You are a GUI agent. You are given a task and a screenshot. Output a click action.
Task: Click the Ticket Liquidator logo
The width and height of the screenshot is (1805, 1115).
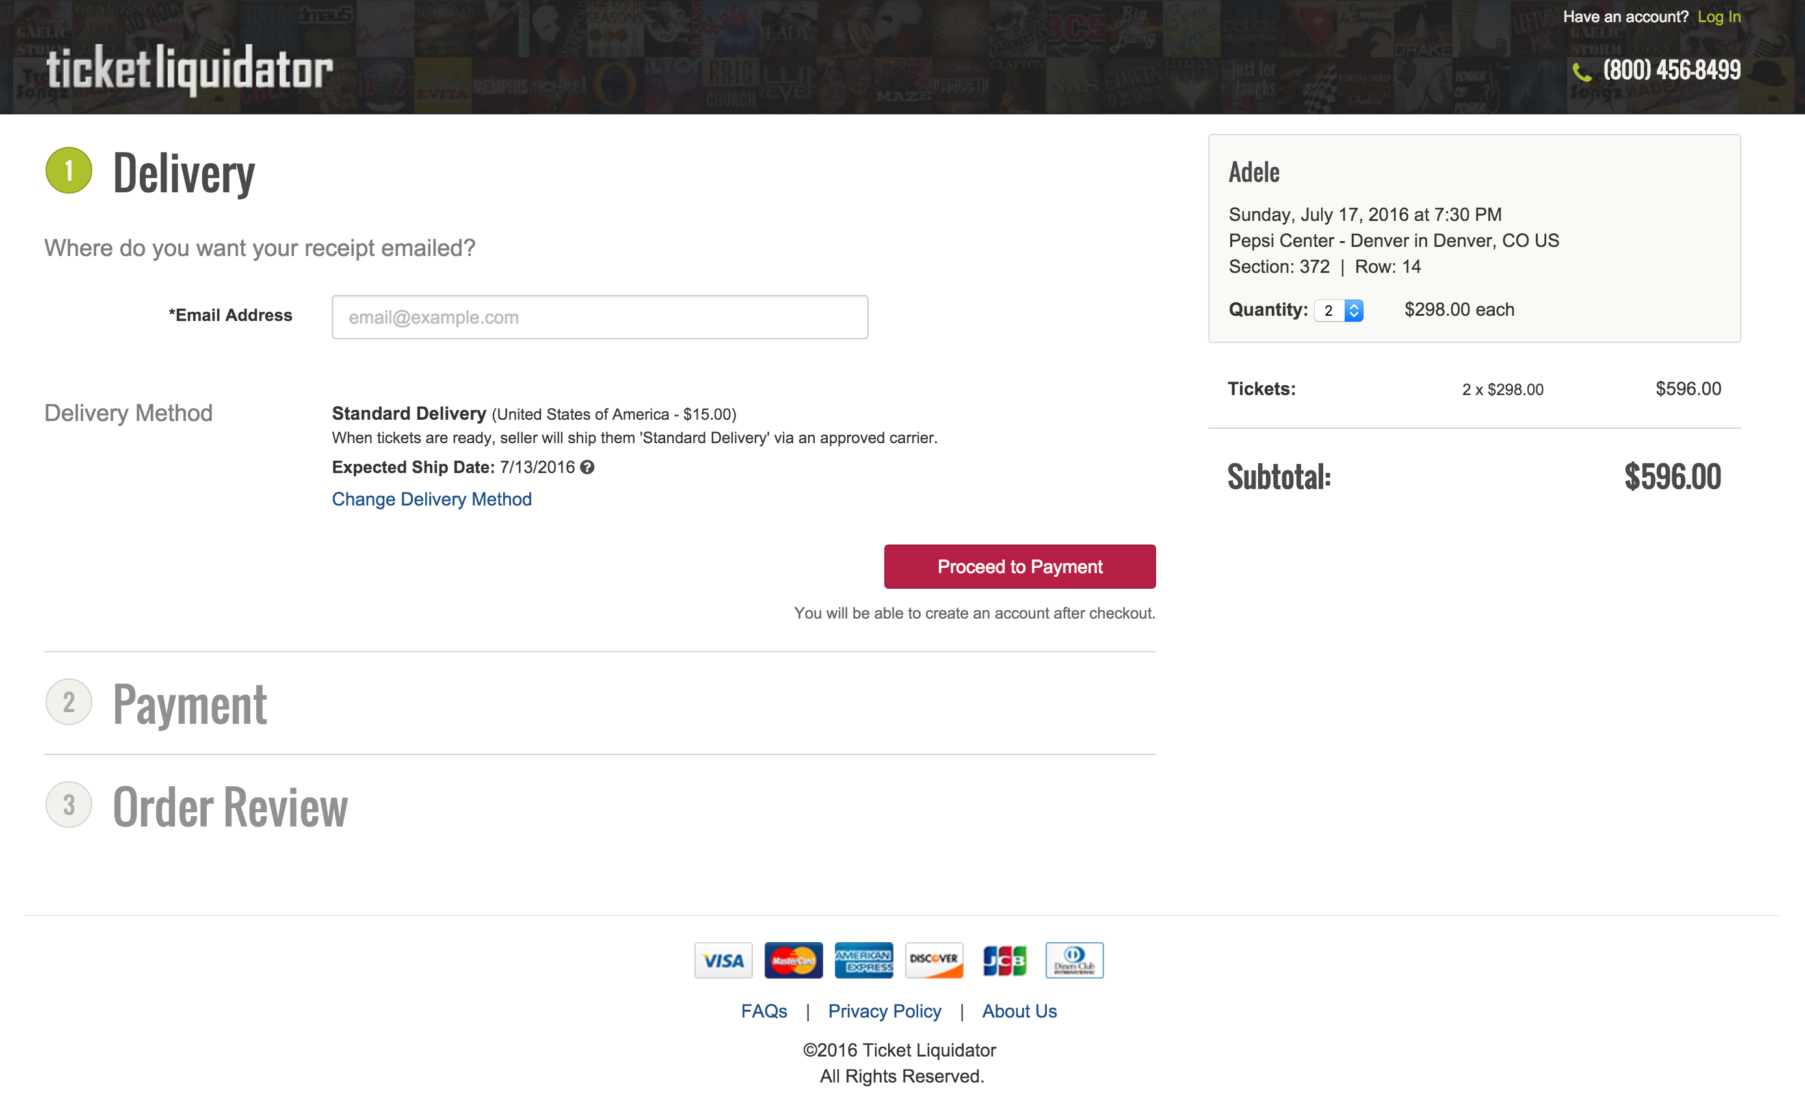click(190, 70)
